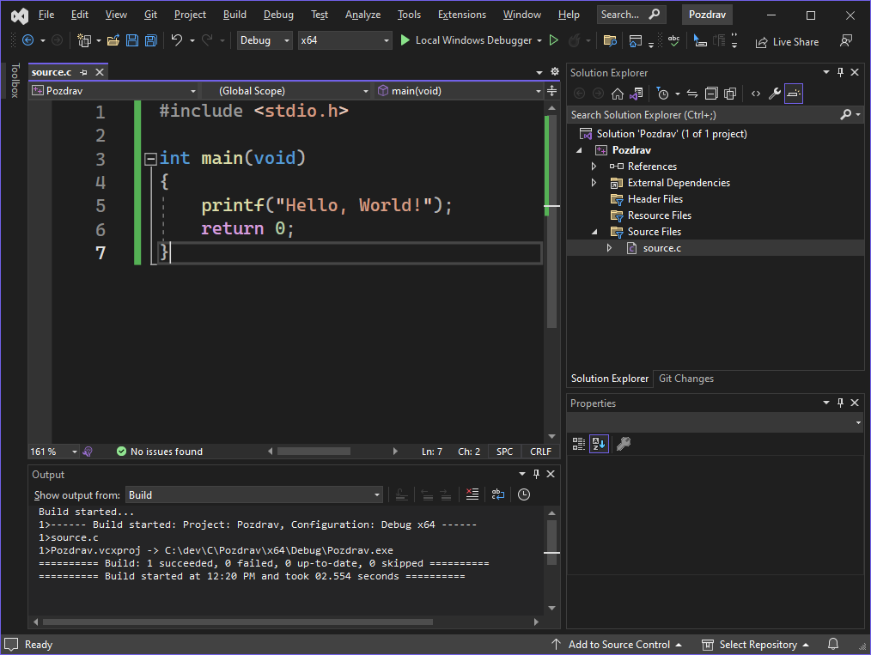This screenshot has height=655, width=871.
Task: Sync with Active Document icon
Action: coord(692,94)
